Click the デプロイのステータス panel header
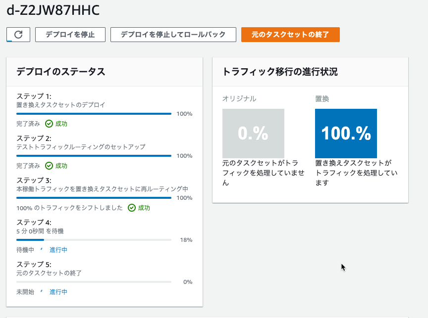Image resolution: width=428 pixels, height=318 pixels. tap(105, 72)
